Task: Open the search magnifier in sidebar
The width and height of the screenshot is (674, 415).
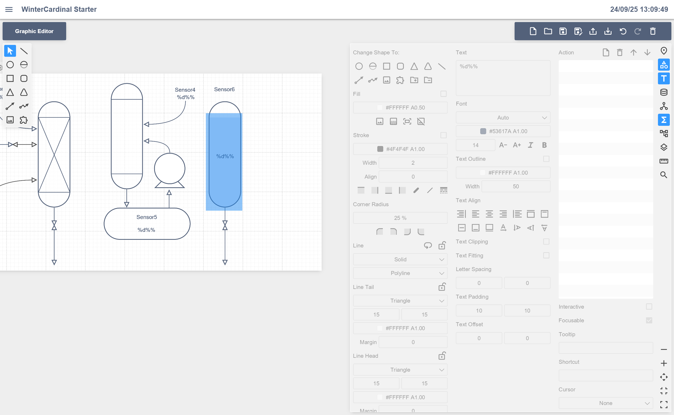Action: (x=663, y=175)
